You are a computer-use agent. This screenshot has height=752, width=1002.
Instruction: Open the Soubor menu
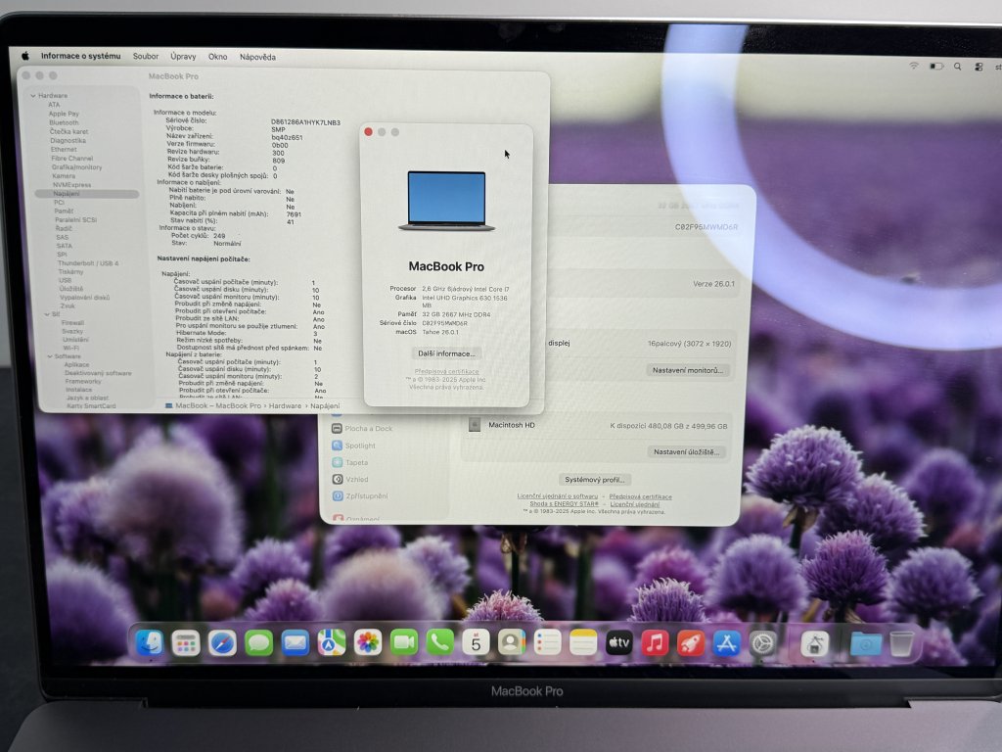coord(146,57)
